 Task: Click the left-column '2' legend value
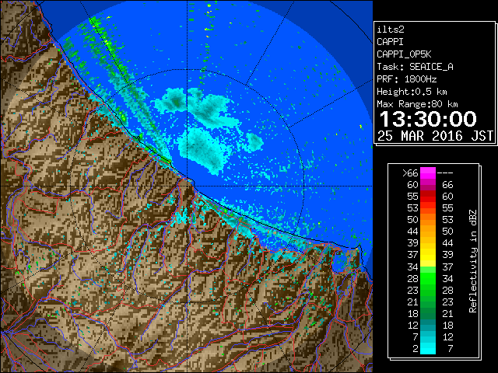click(416, 348)
